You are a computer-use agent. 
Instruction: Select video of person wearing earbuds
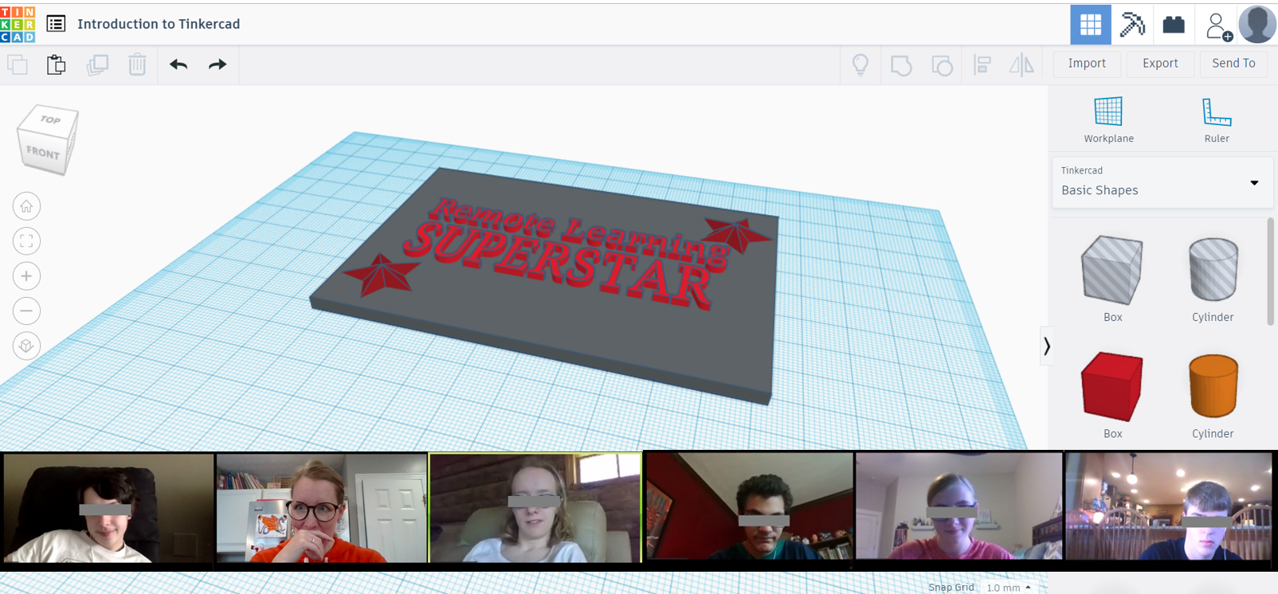pos(1169,506)
